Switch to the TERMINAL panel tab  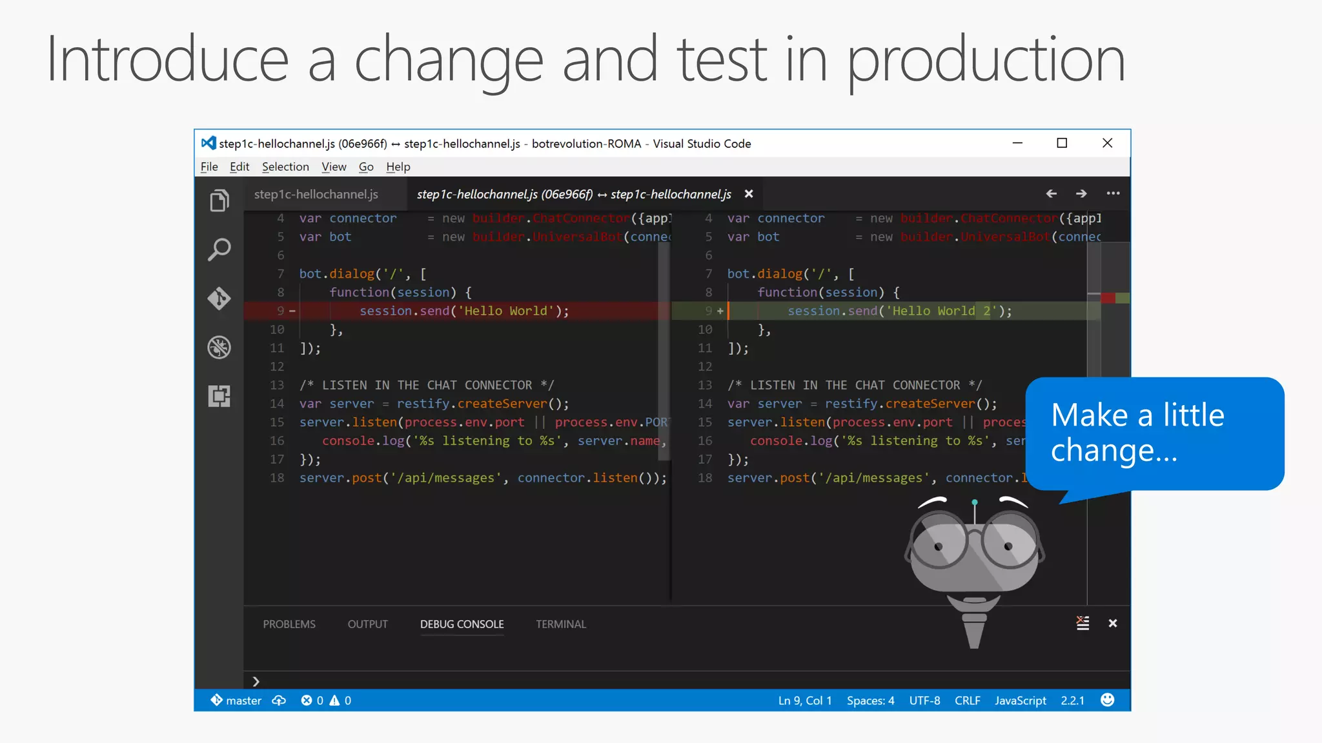(561, 624)
